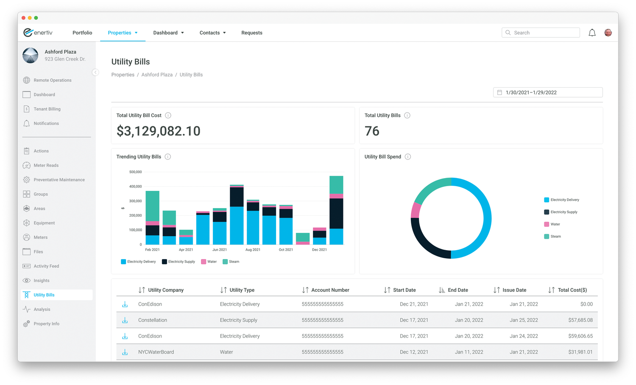This screenshot has width=636, height=385.
Task: Click the Ashford Plaza breadcrumb link
Action: [157, 75]
